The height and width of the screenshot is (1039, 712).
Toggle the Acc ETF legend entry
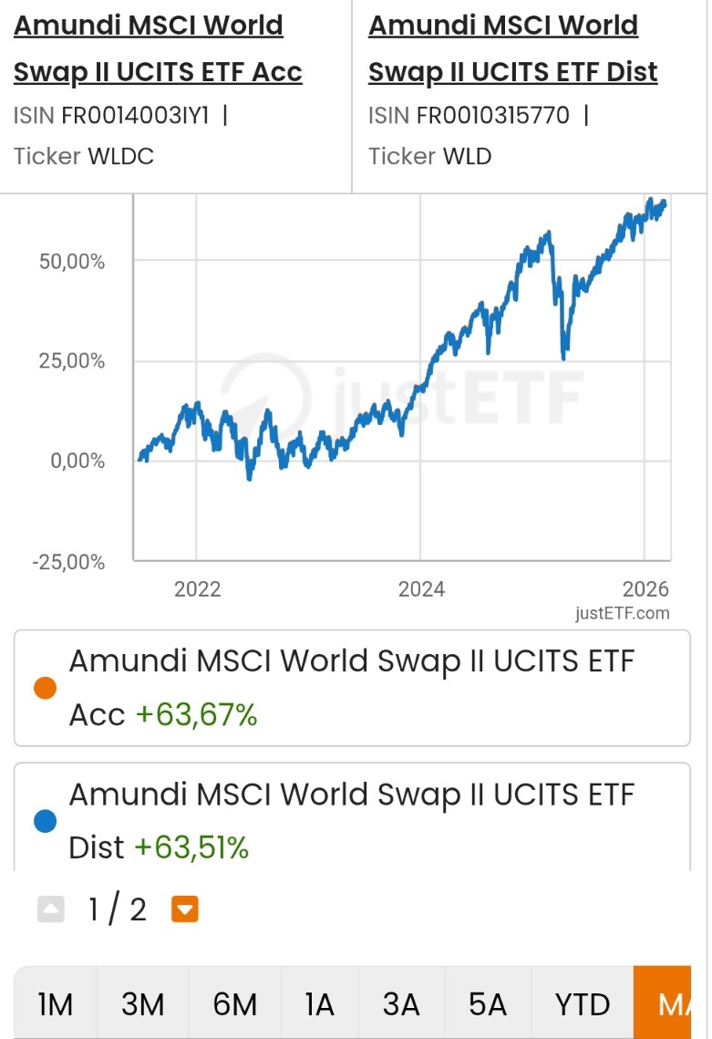click(353, 688)
